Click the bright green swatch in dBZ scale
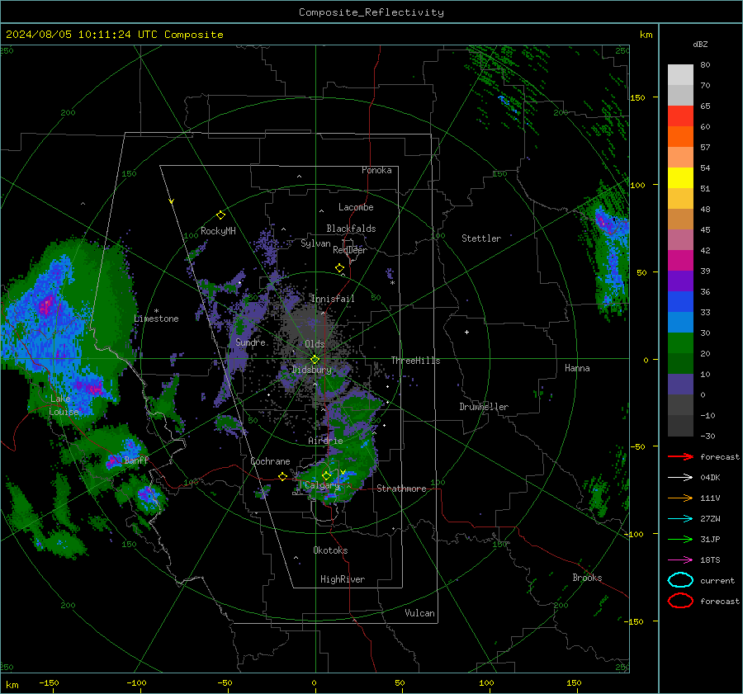The height and width of the screenshot is (694, 743). pyautogui.click(x=680, y=342)
